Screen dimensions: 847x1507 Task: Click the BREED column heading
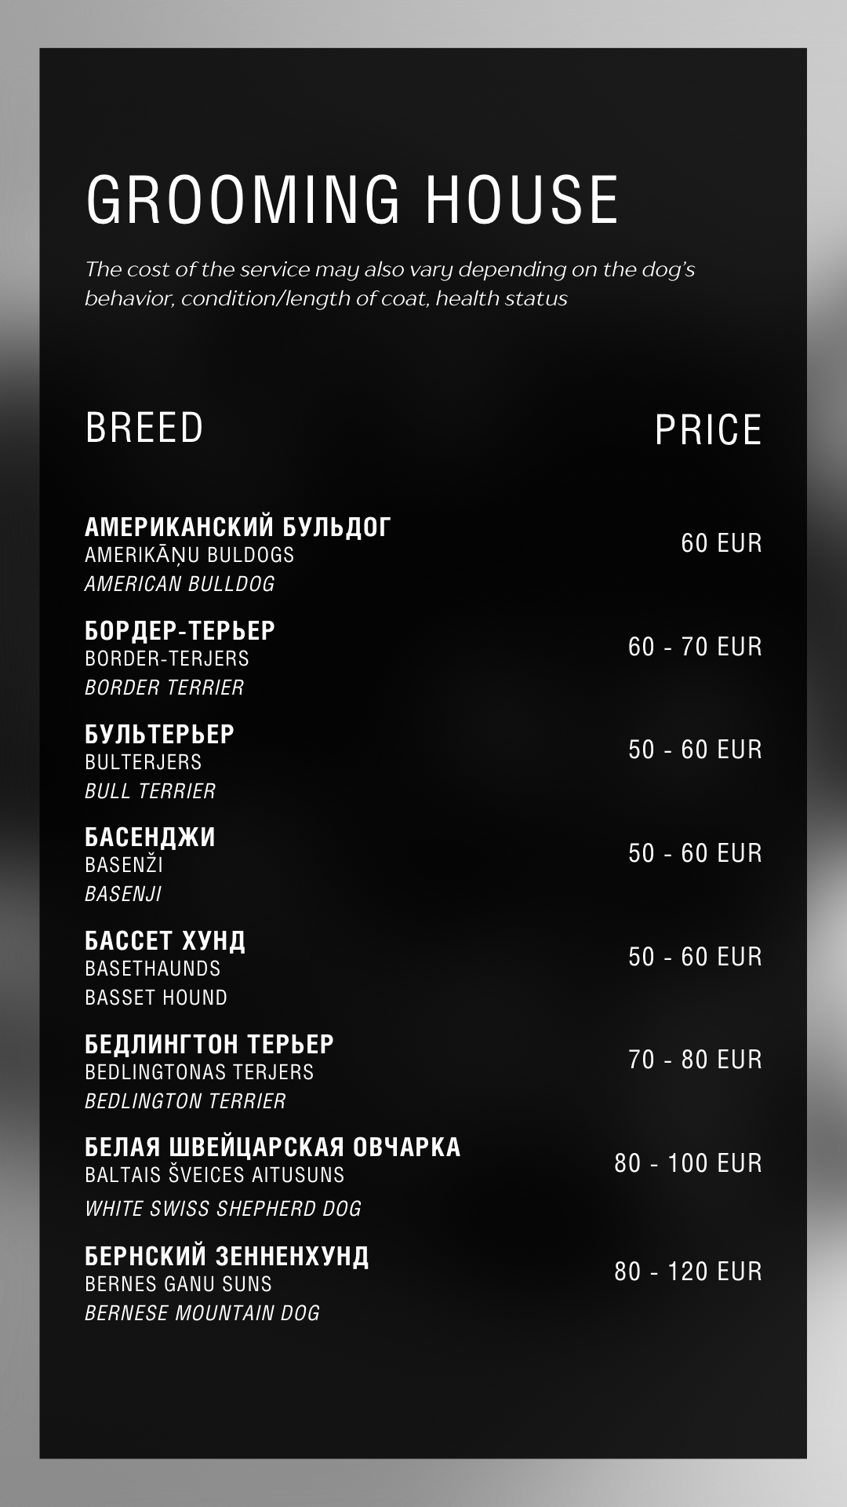(x=144, y=428)
